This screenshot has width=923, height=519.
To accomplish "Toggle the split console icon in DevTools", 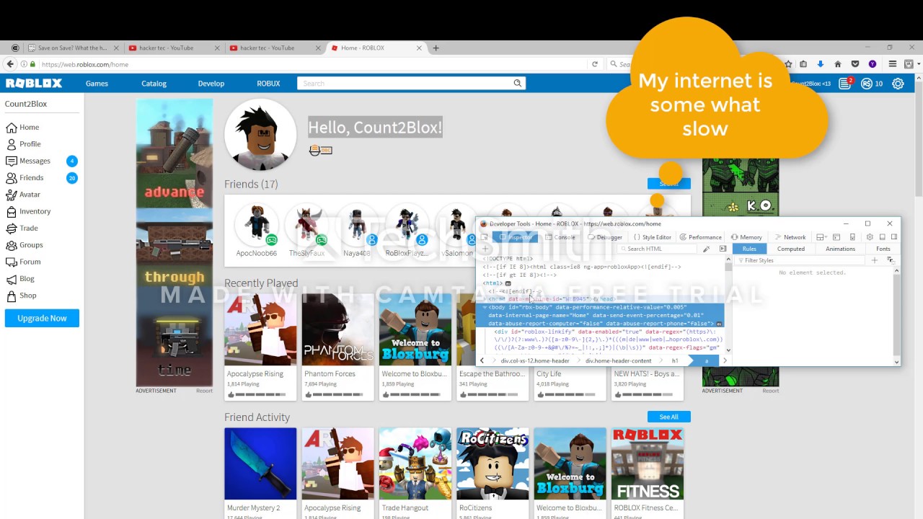I will (836, 237).
